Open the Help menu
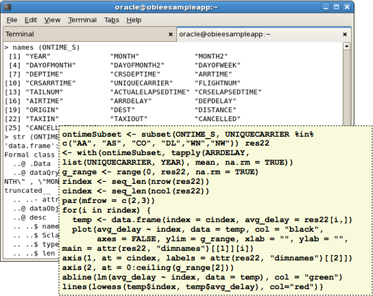 tap(134, 20)
